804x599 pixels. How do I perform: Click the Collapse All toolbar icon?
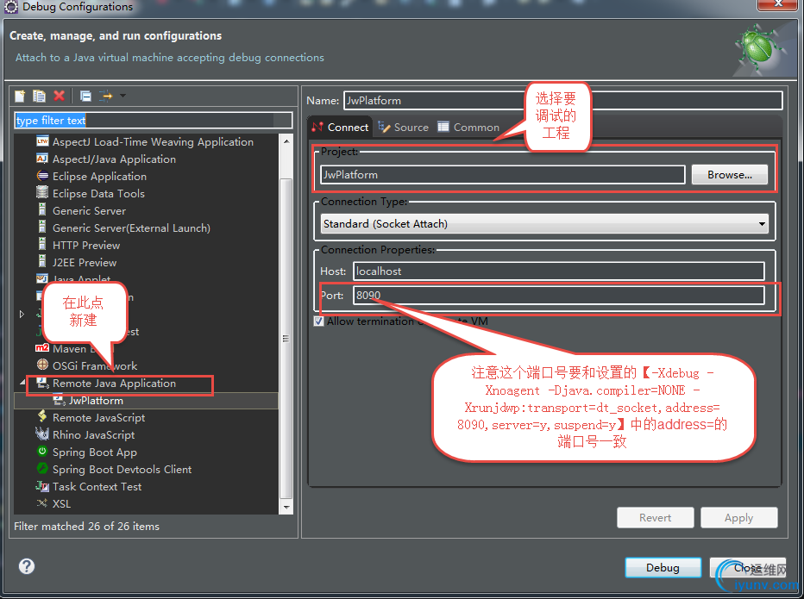(85, 96)
